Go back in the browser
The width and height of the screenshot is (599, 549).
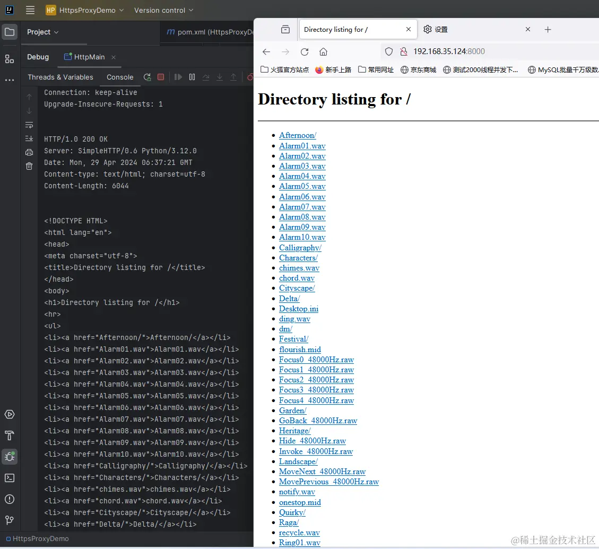(x=266, y=51)
